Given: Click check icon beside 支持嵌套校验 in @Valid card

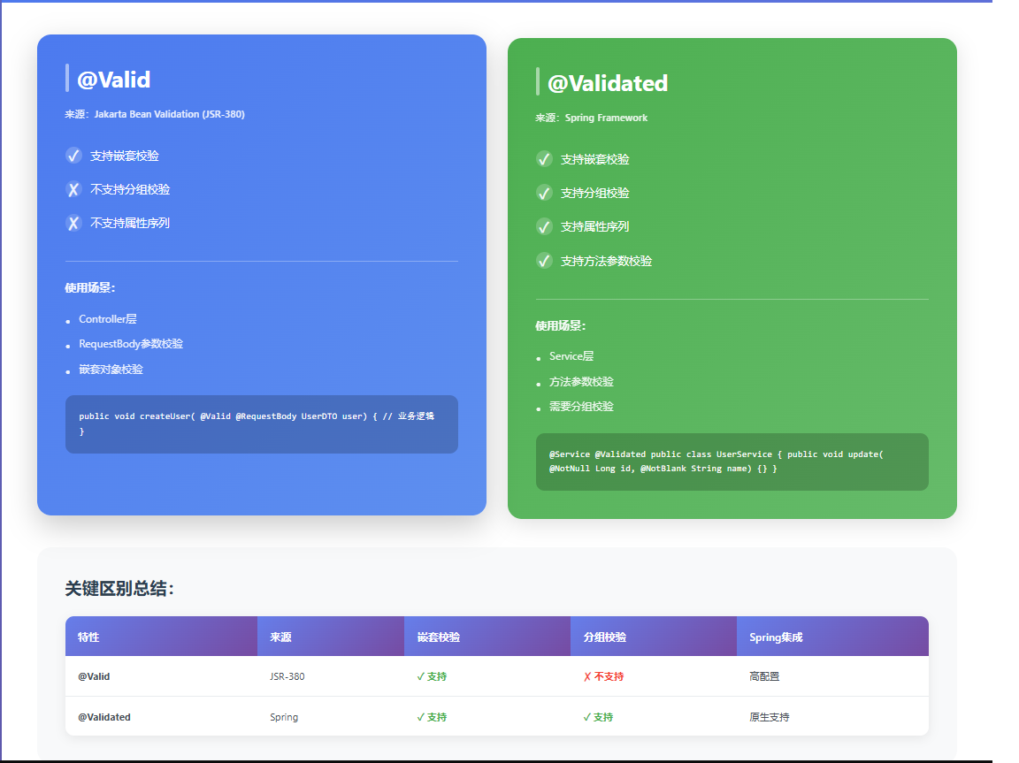Looking at the screenshot, I should 73,156.
